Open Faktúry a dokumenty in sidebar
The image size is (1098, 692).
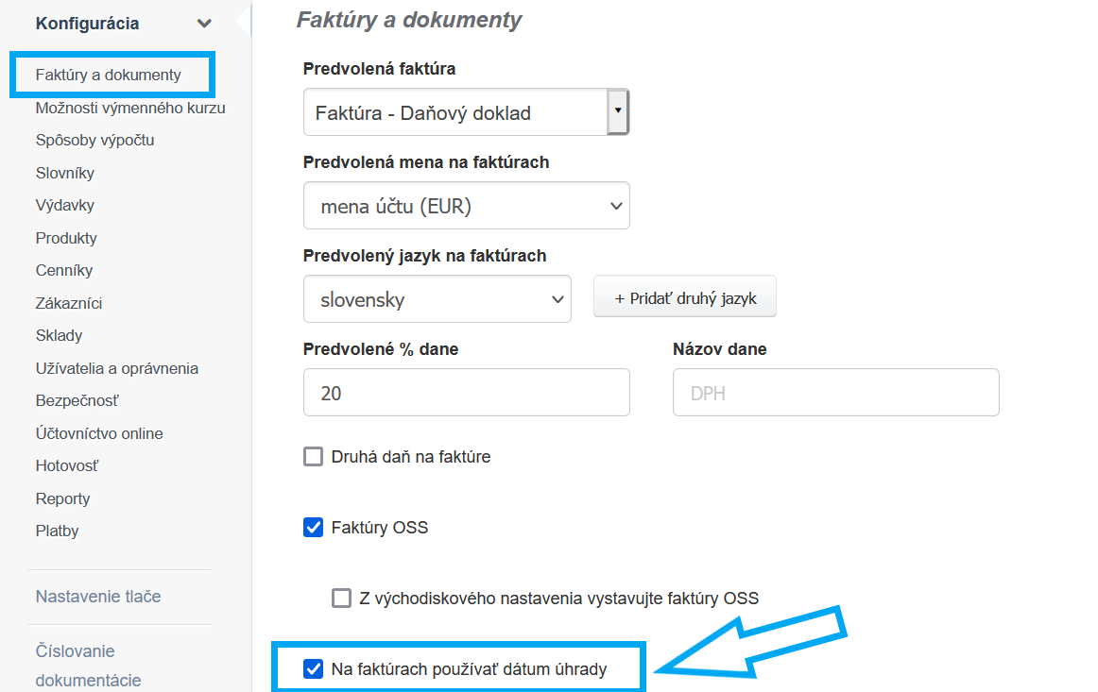pos(108,75)
